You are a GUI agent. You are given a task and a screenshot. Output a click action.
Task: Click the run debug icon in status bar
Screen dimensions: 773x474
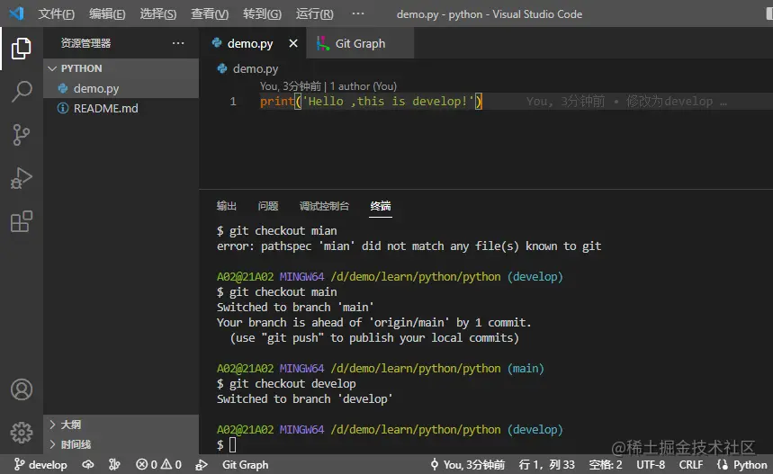point(202,465)
